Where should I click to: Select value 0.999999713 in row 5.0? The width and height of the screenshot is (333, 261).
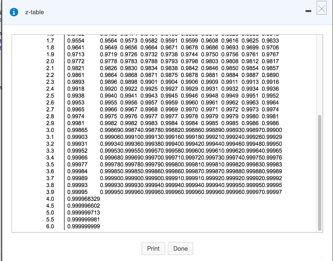point(84,213)
